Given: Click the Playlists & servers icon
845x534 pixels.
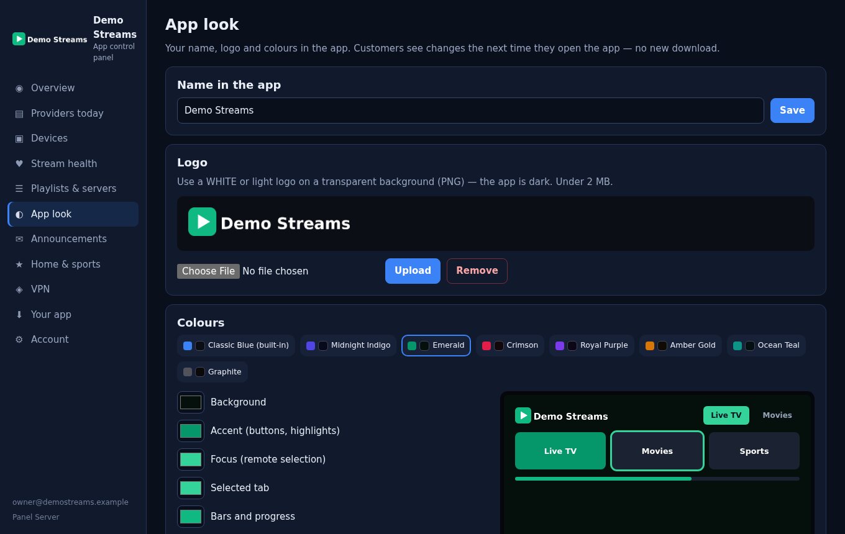Looking at the screenshot, I should pyautogui.click(x=19, y=189).
